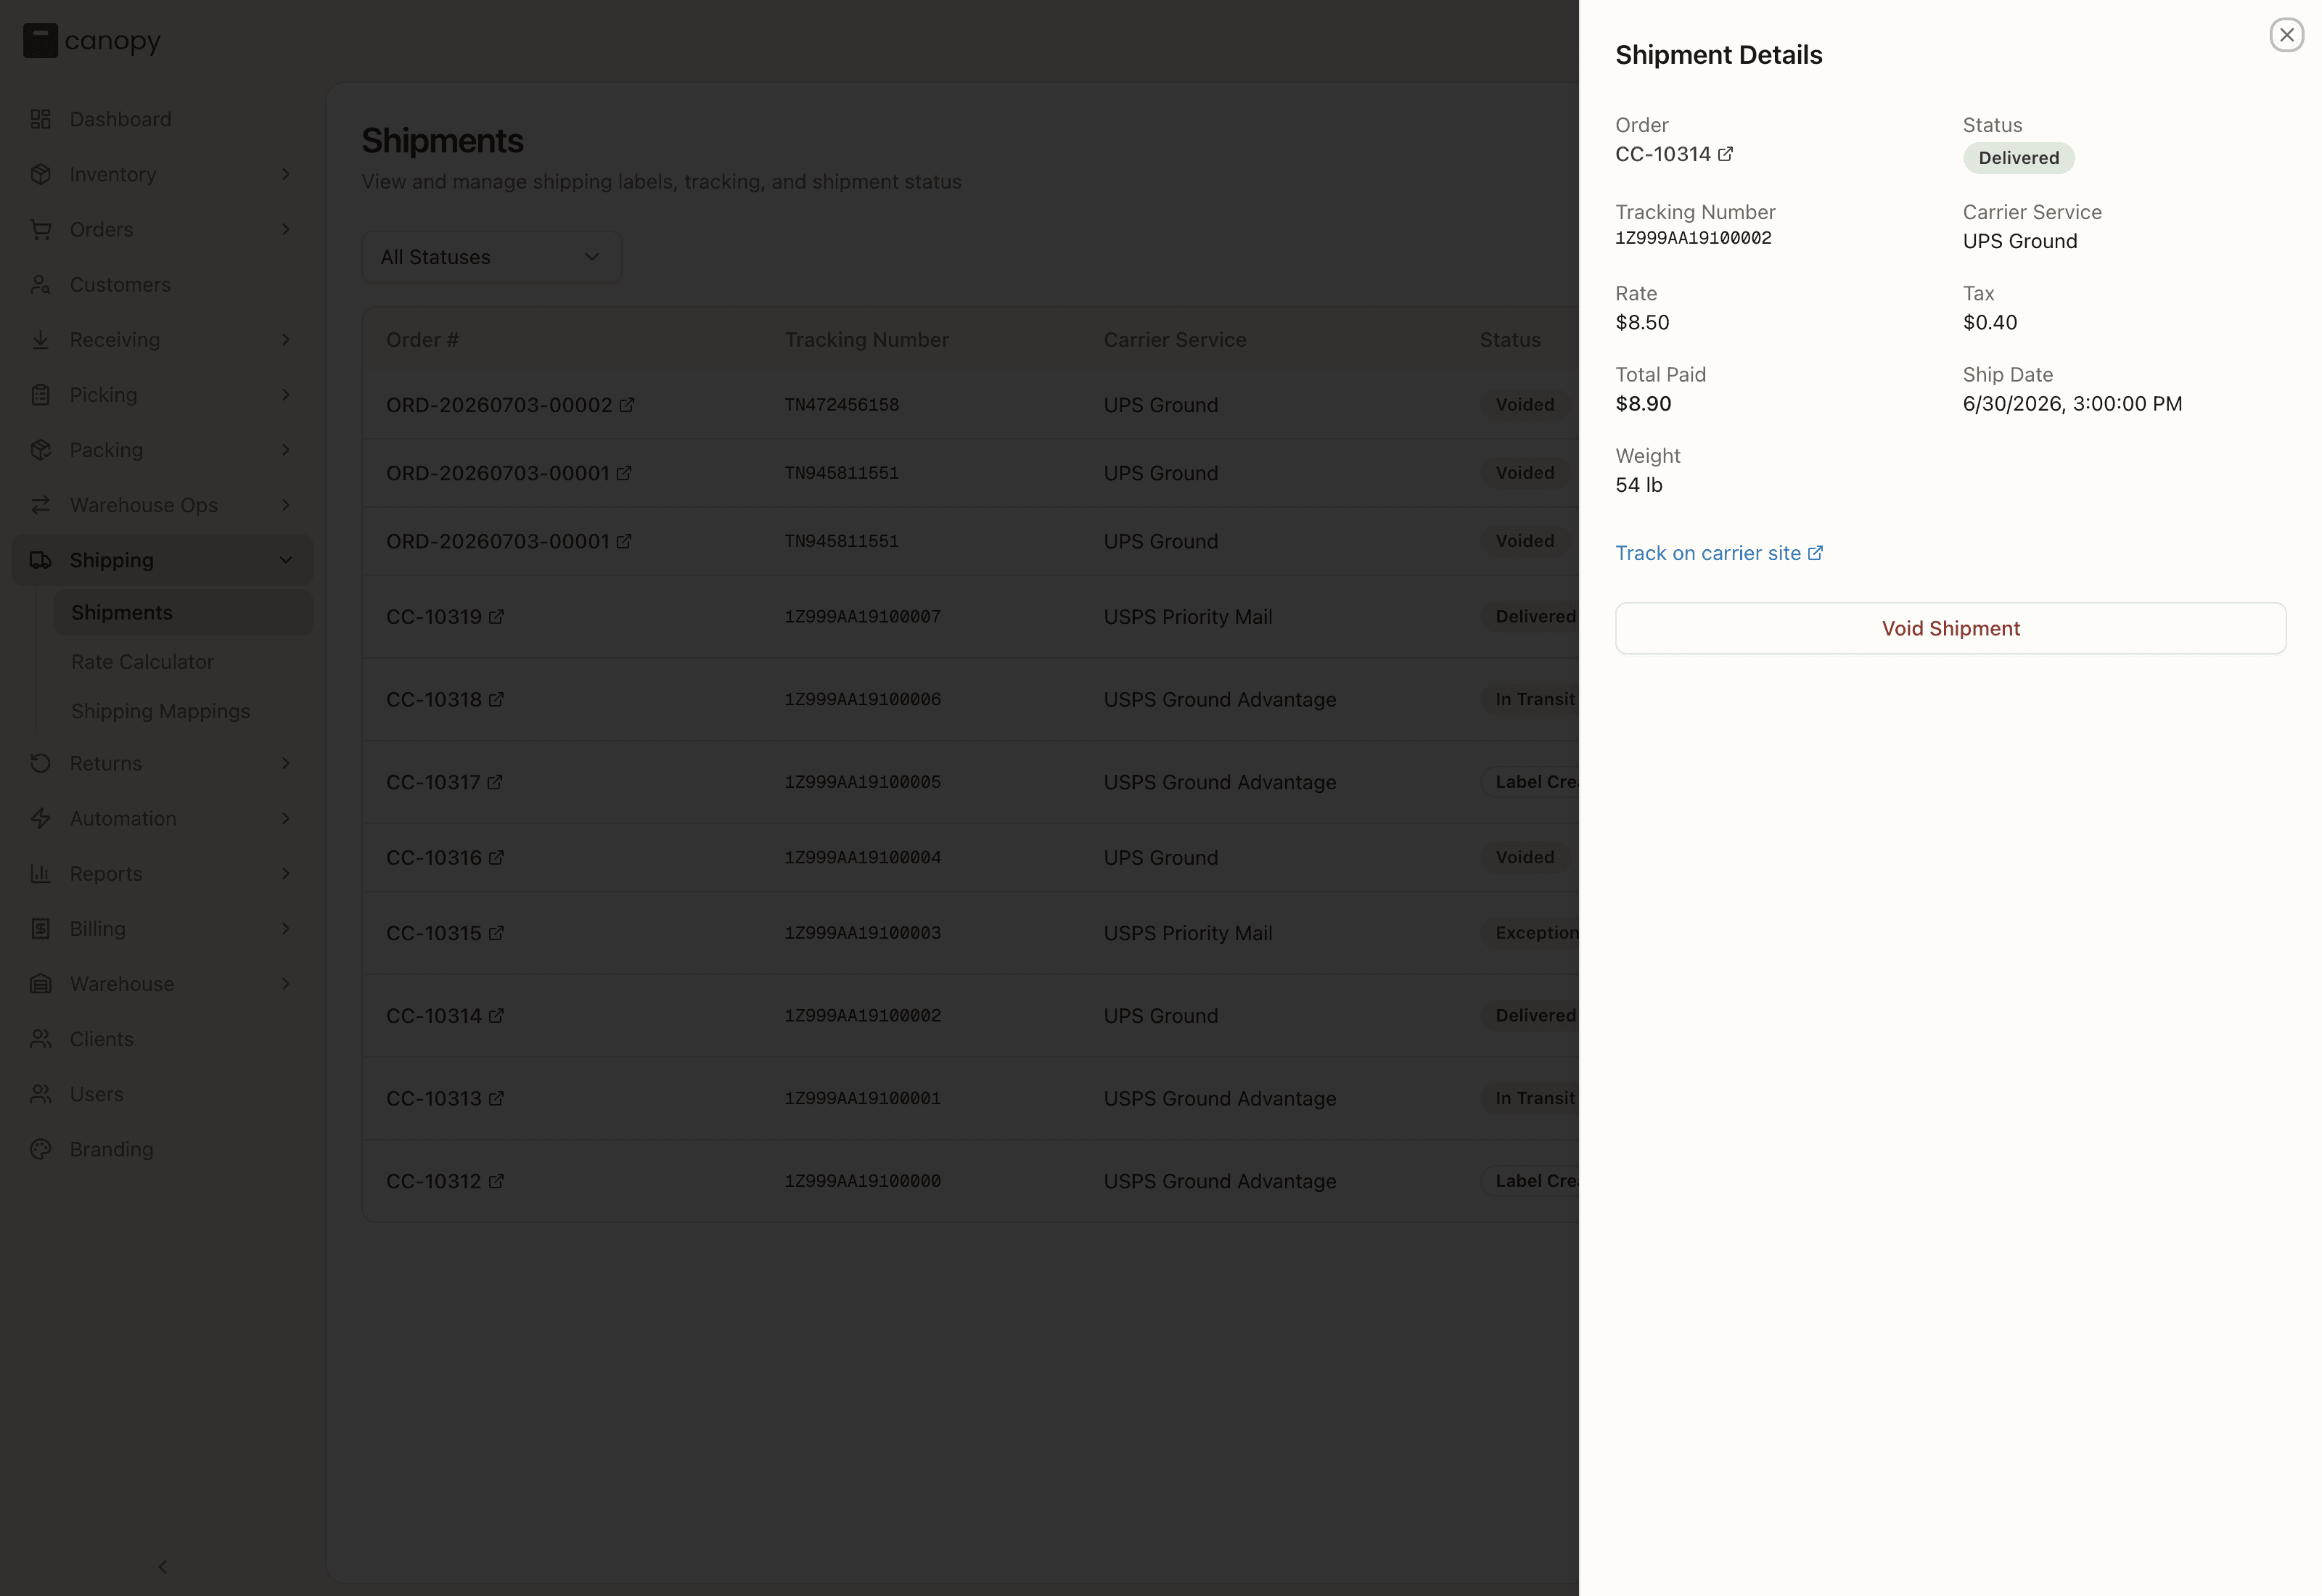Viewport: 2322px width, 1596px height.
Task: Open external link for ORD-20260703-00002
Action: click(x=626, y=405)
